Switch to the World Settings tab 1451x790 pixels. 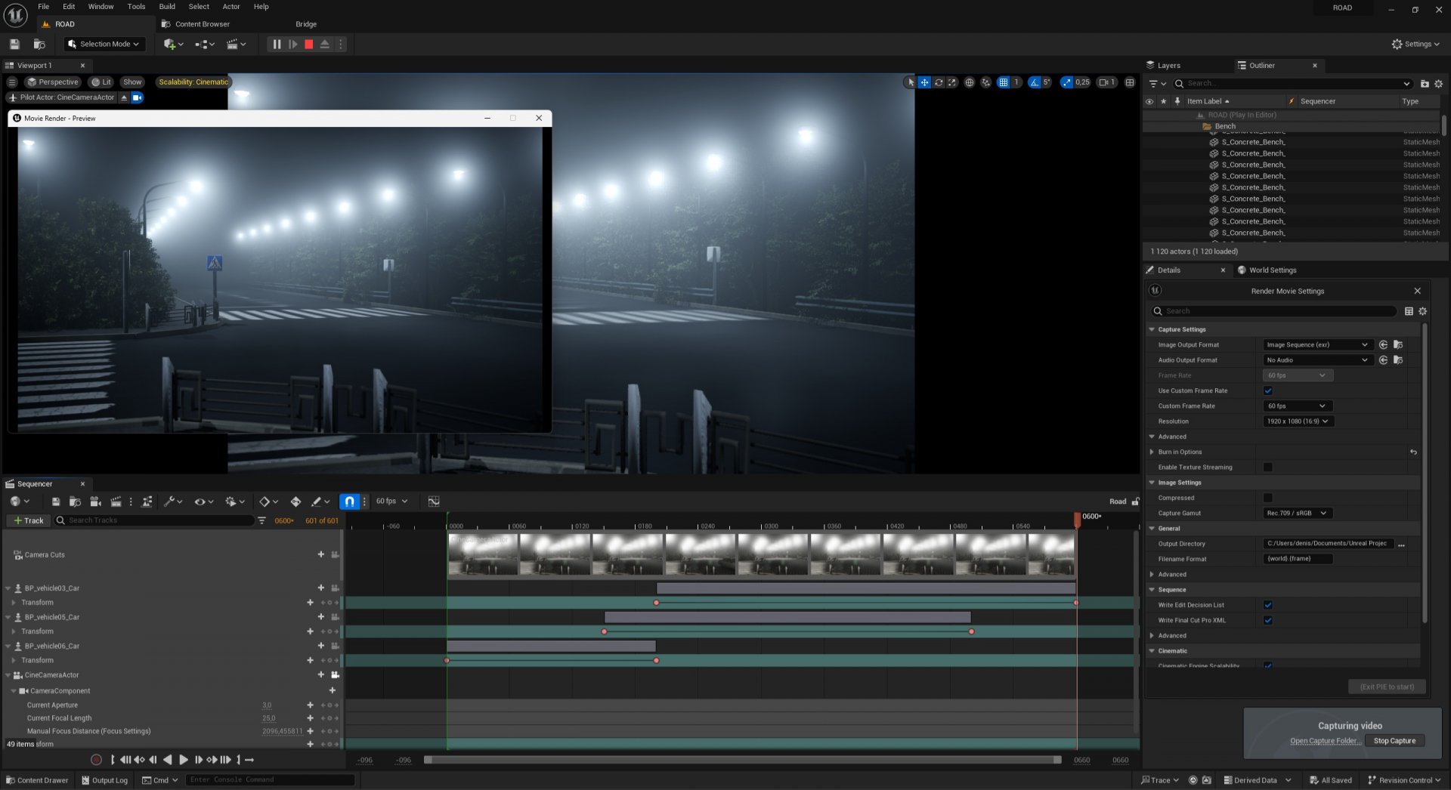coord(1272,270)
